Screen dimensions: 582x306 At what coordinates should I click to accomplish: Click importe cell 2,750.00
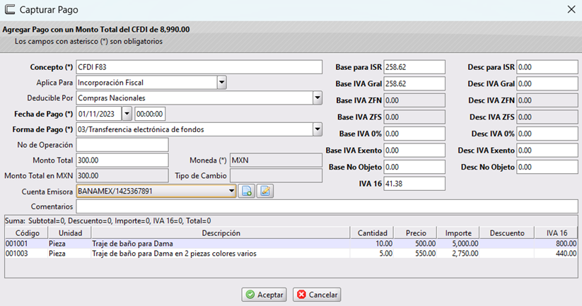[x=458, y=254]
